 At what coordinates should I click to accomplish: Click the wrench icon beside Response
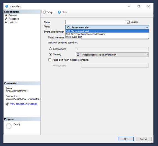6,19
